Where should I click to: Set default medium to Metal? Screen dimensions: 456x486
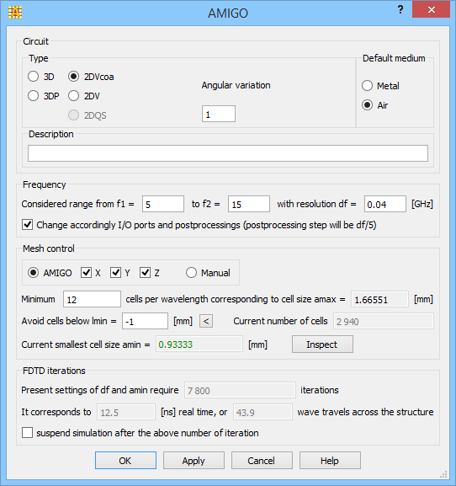click(367, 86)
